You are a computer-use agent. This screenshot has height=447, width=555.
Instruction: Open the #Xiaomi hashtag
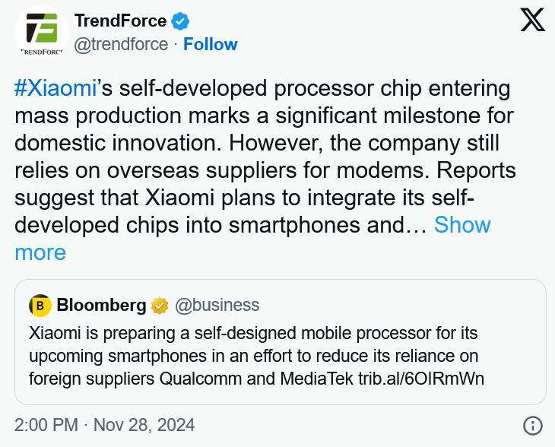pyautogui.click(x=55, y=88)
